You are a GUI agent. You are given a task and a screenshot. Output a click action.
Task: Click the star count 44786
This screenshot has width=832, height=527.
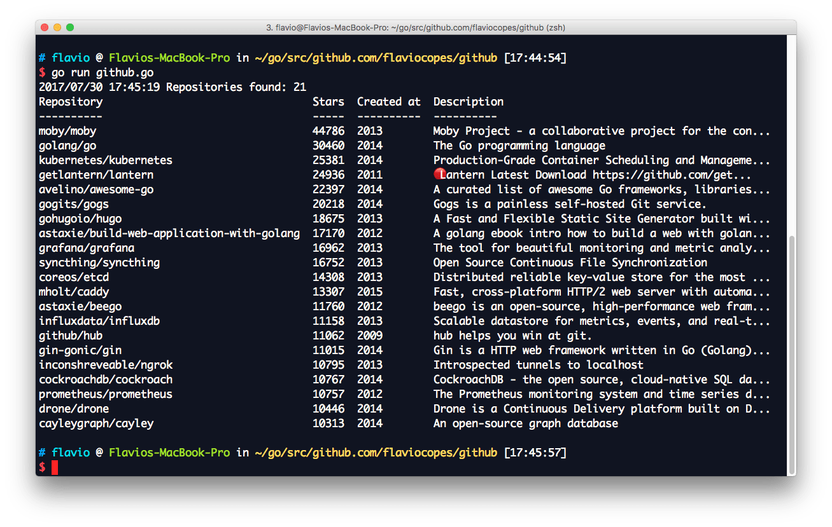pos(328,131)
